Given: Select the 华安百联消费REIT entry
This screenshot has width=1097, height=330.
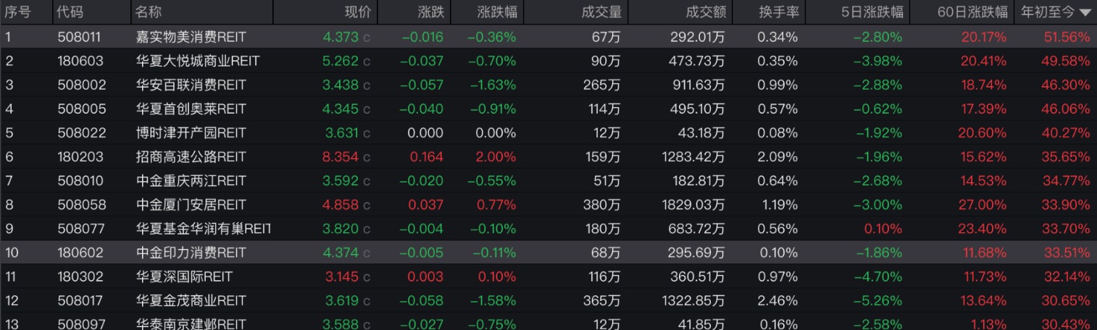Looking at the screenshot, I should pyautogui.click(x=191, y=85).
